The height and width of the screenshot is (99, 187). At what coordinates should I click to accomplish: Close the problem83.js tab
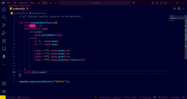(27, 8)
